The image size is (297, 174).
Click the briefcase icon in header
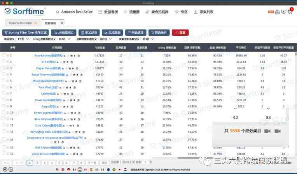(277, 12)
